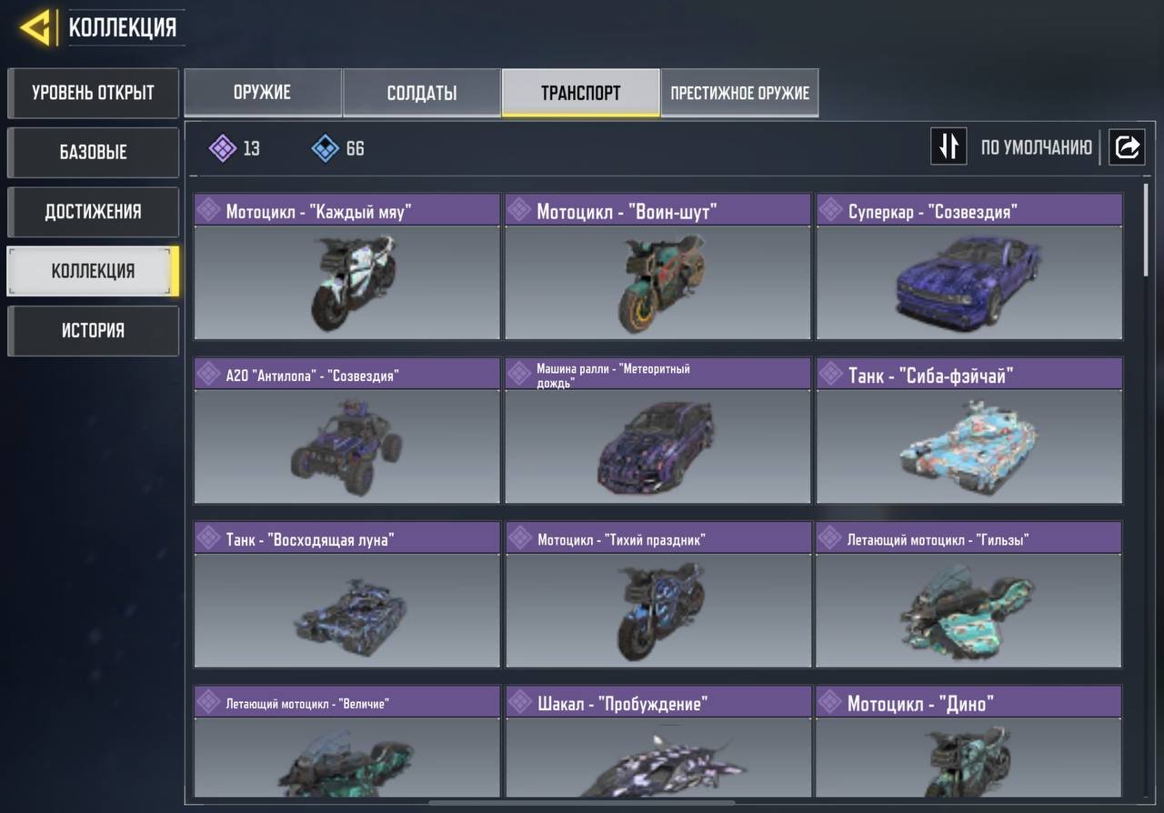Go back with the yellow arrow icon
The width and height of the screenshot is (1164, 813).
point(35,27)
